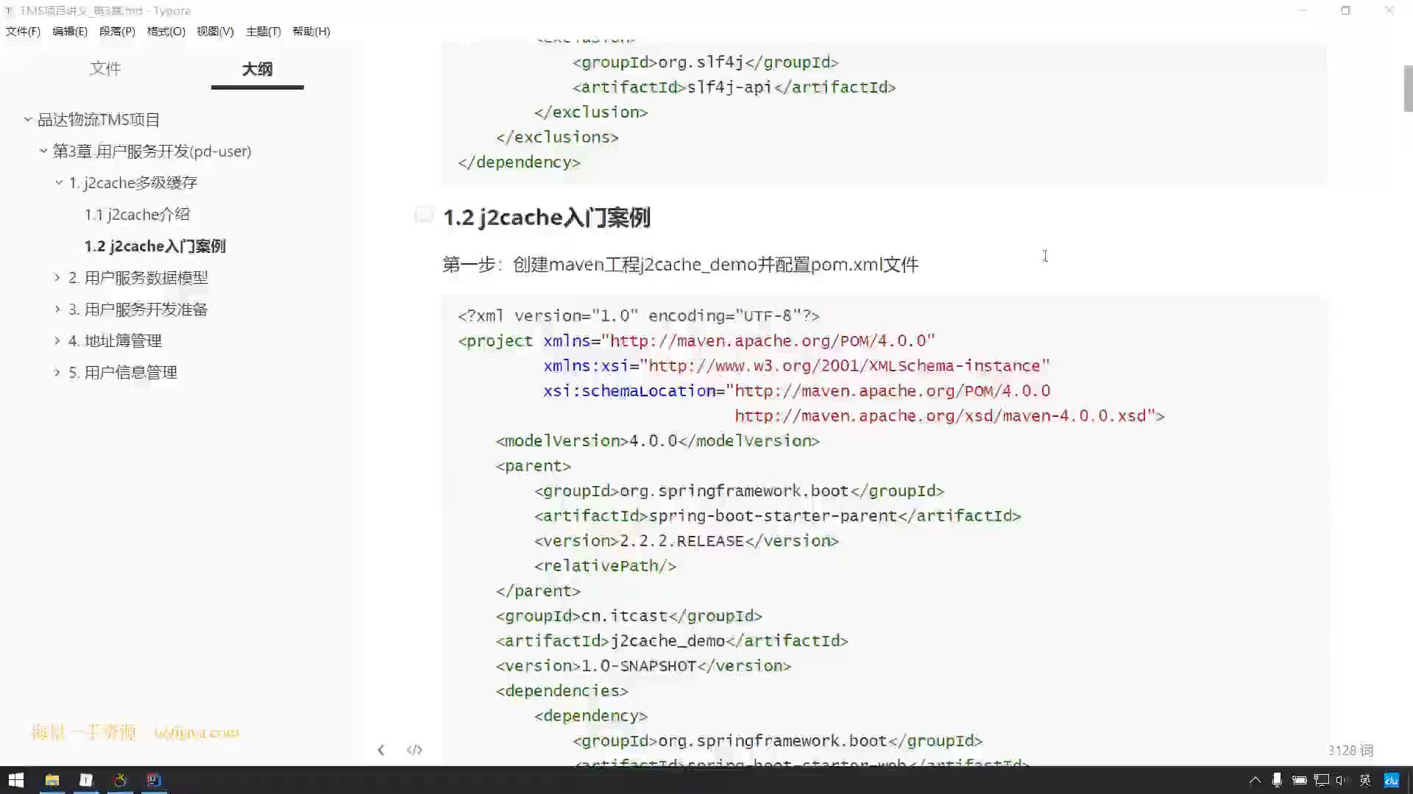Expand the 3. 用户服务开发准备 node
The width and height of the screenshot is (1413, 794).
tap(57, 309)
